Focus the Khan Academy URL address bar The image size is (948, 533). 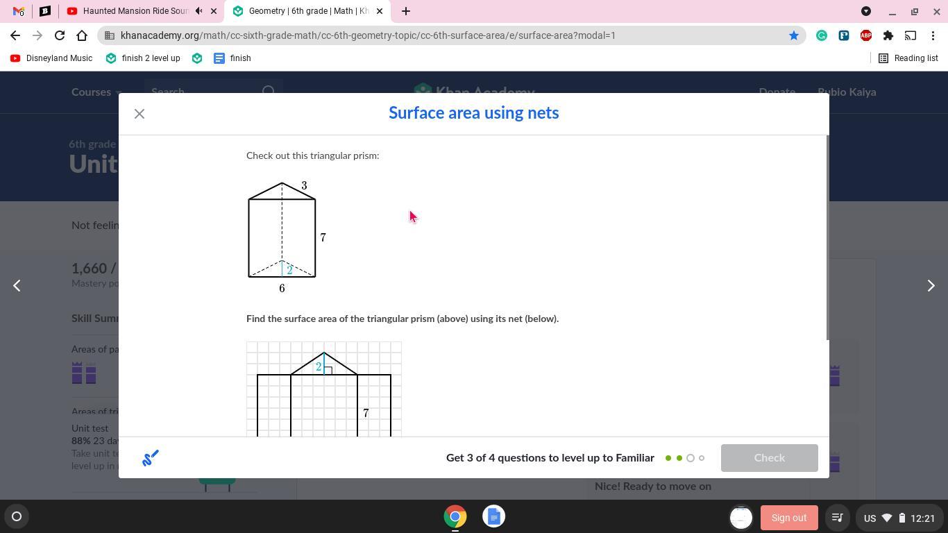451,35
